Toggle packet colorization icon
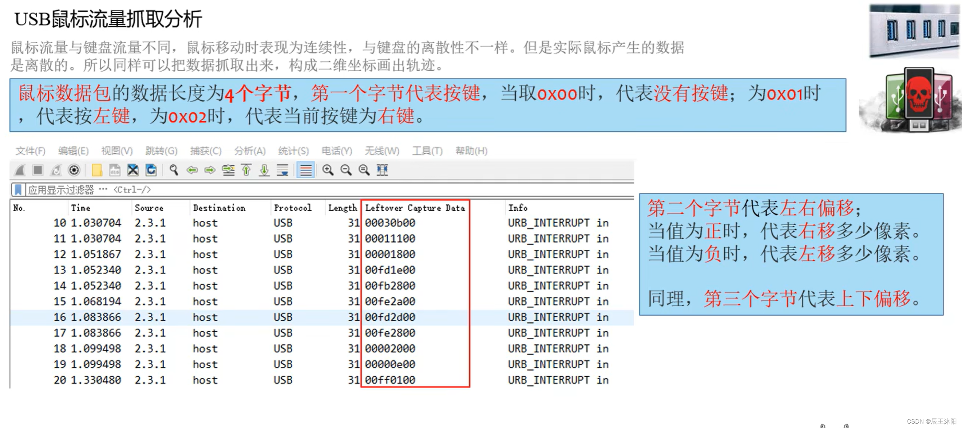This screenshot has width=962, height=428. tap(305, 170)
